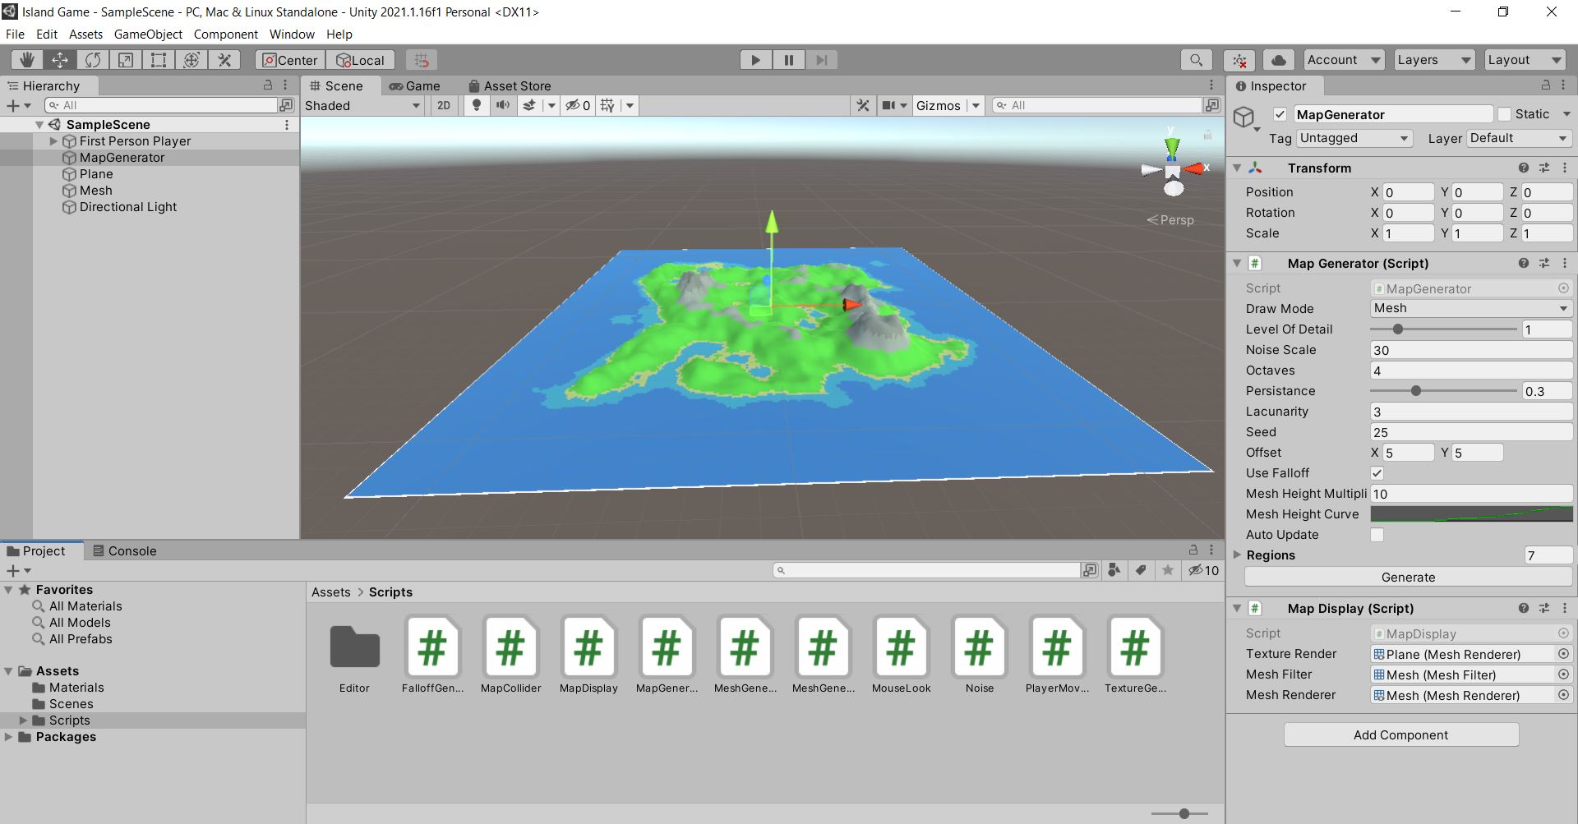This screenshot has width=1578, height=824.
Task: Disable the Use Falloff checkbox
Action: (x=1377, y=473)
